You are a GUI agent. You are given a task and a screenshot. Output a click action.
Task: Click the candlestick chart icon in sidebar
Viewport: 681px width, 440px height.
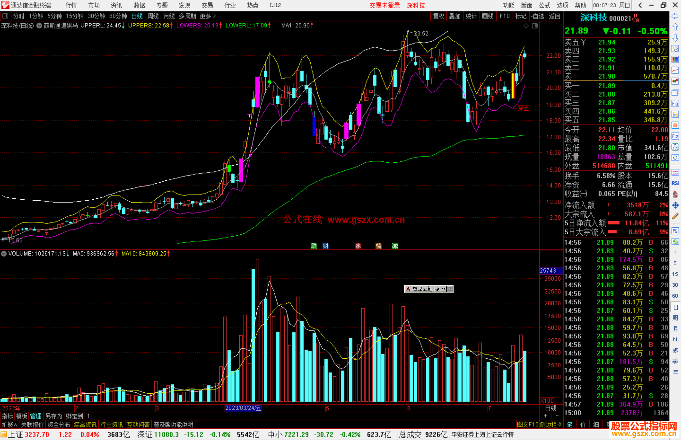coord(675,81)
